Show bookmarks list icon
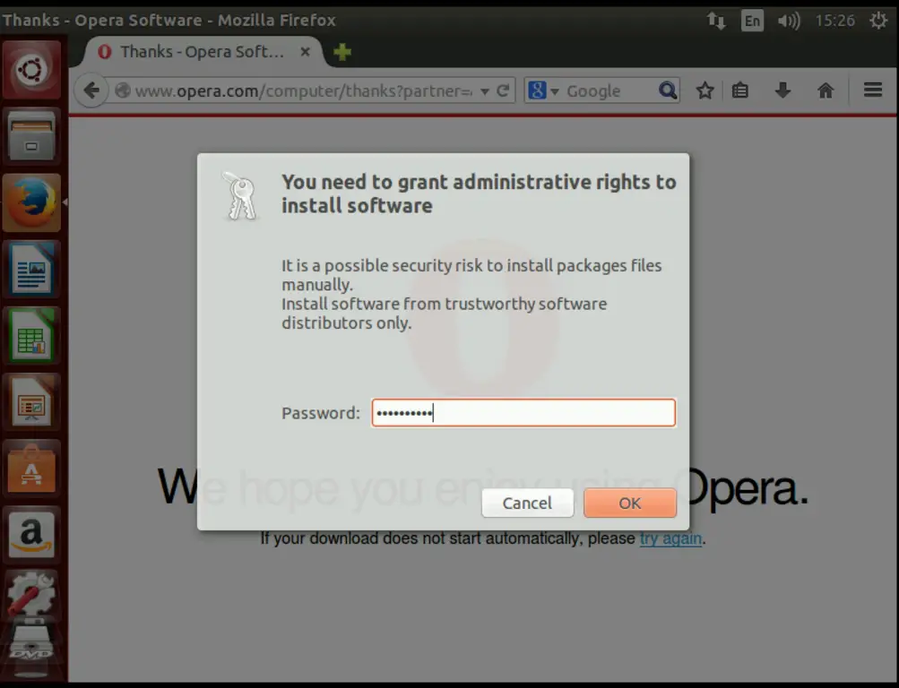899x688 pixels. click(740, 90)
